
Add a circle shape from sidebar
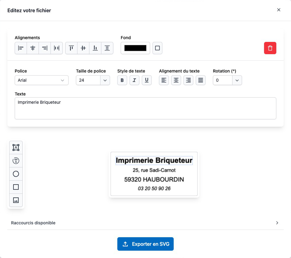[16, 174]
